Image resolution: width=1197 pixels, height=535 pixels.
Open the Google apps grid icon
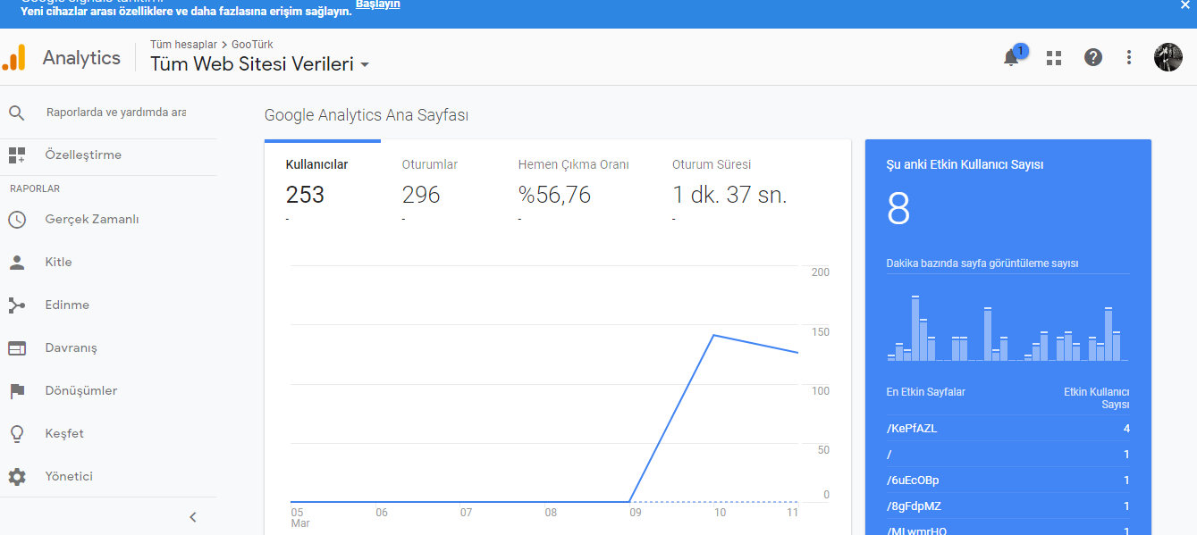tap(1054, 58)
